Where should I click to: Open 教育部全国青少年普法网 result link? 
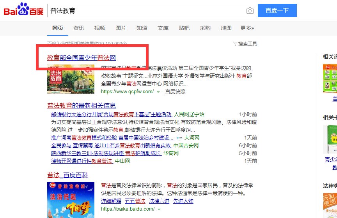(82, 58)
